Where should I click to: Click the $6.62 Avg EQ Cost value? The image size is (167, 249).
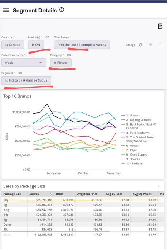[125, 220]
